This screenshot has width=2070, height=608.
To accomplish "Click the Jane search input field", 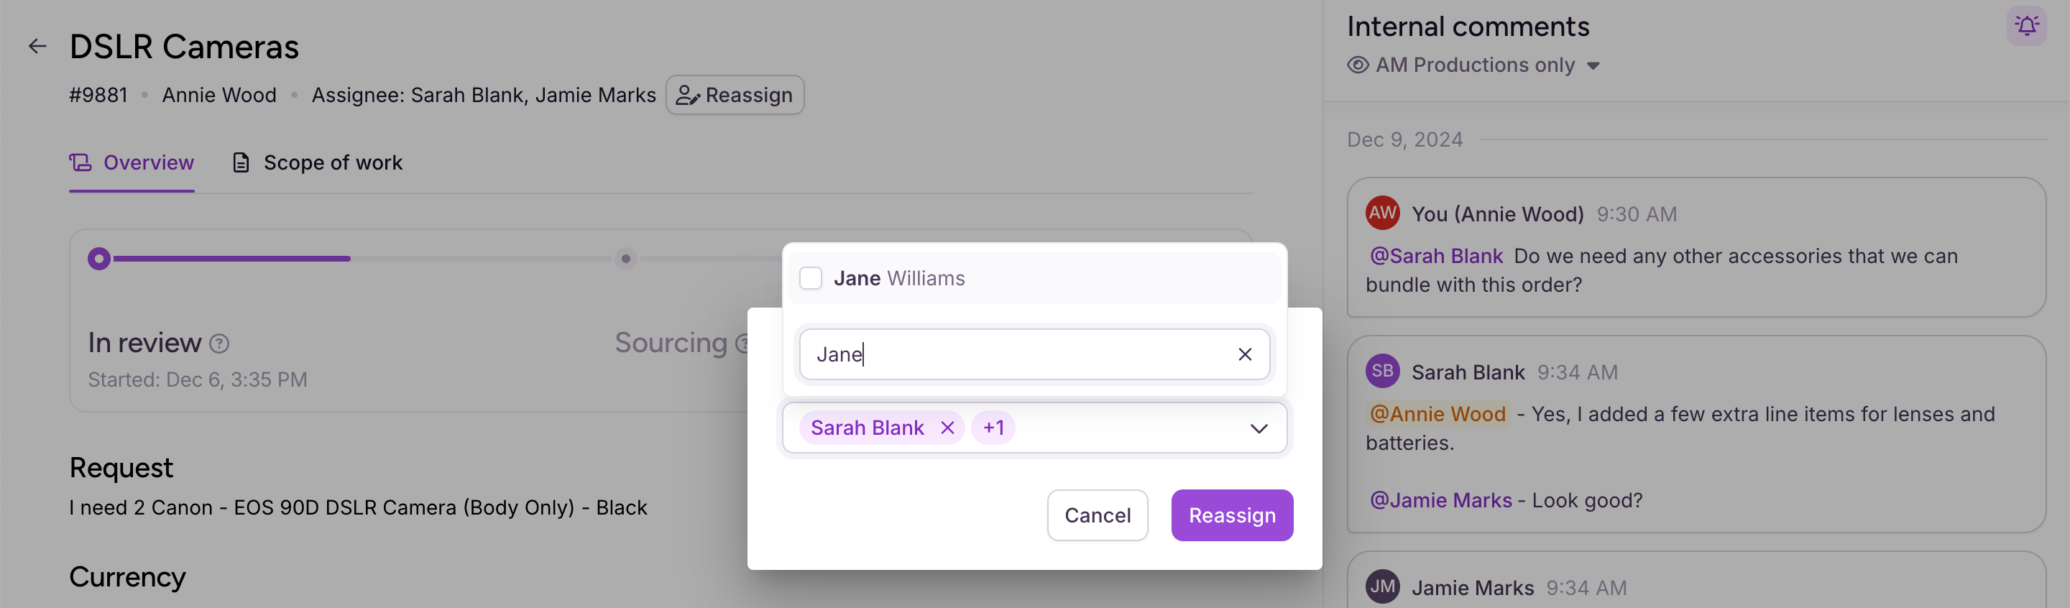I will [1021, 354].
